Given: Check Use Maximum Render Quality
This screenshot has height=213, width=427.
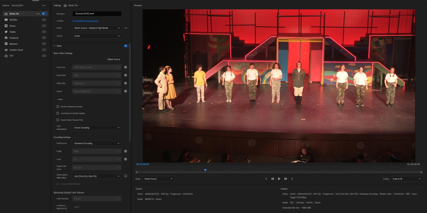Looking at the screenshot, I should point(58,113).
